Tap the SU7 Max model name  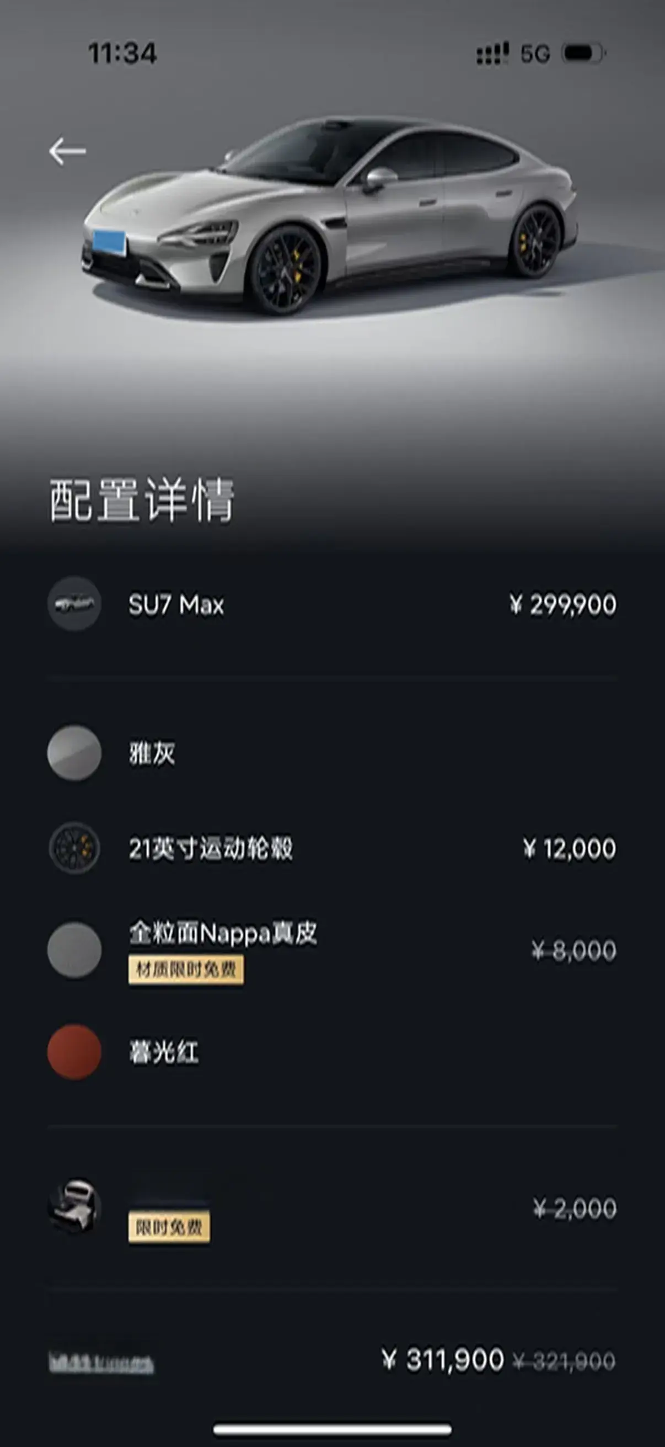tap(176, 605)
